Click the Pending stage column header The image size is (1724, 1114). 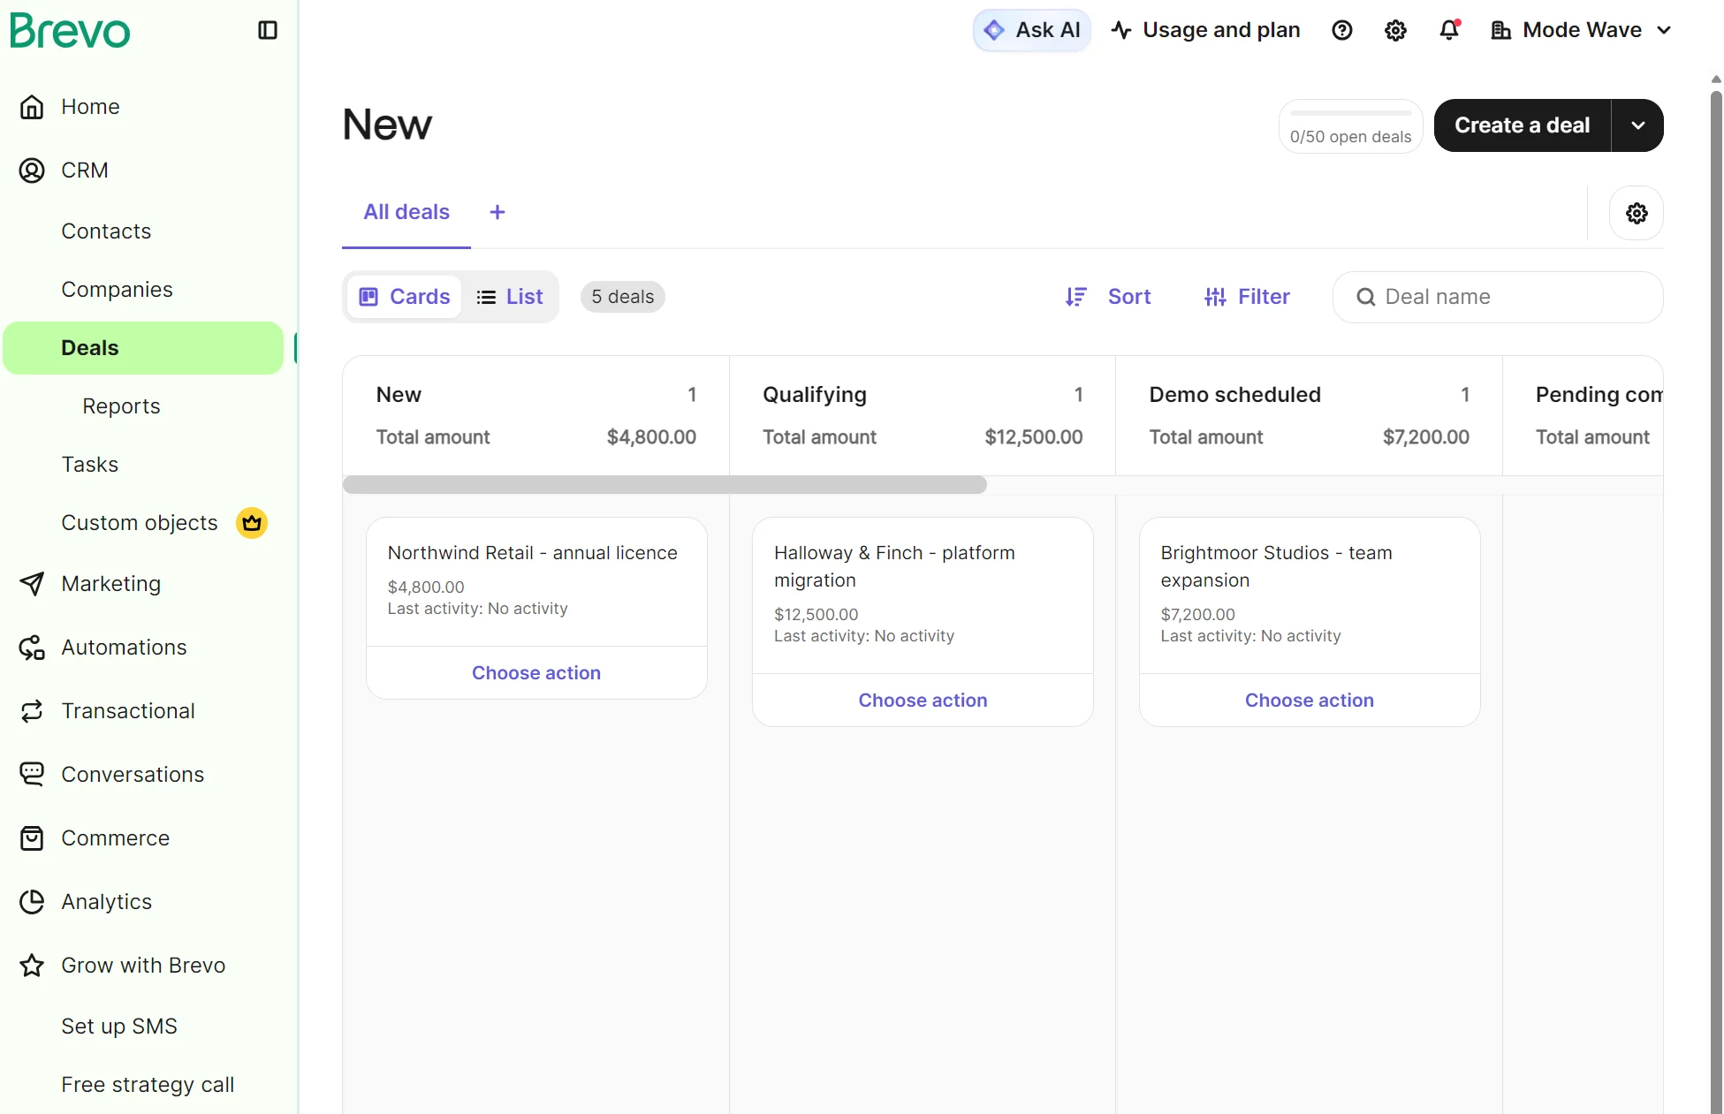click(x=1583, y=416)
